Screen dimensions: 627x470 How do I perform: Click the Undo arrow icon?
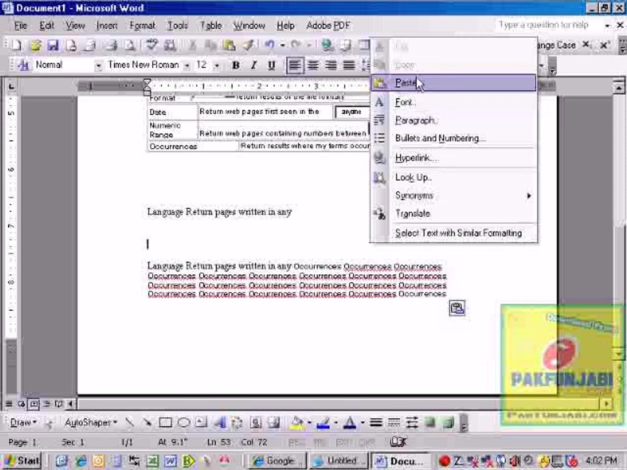click(270, 45)
